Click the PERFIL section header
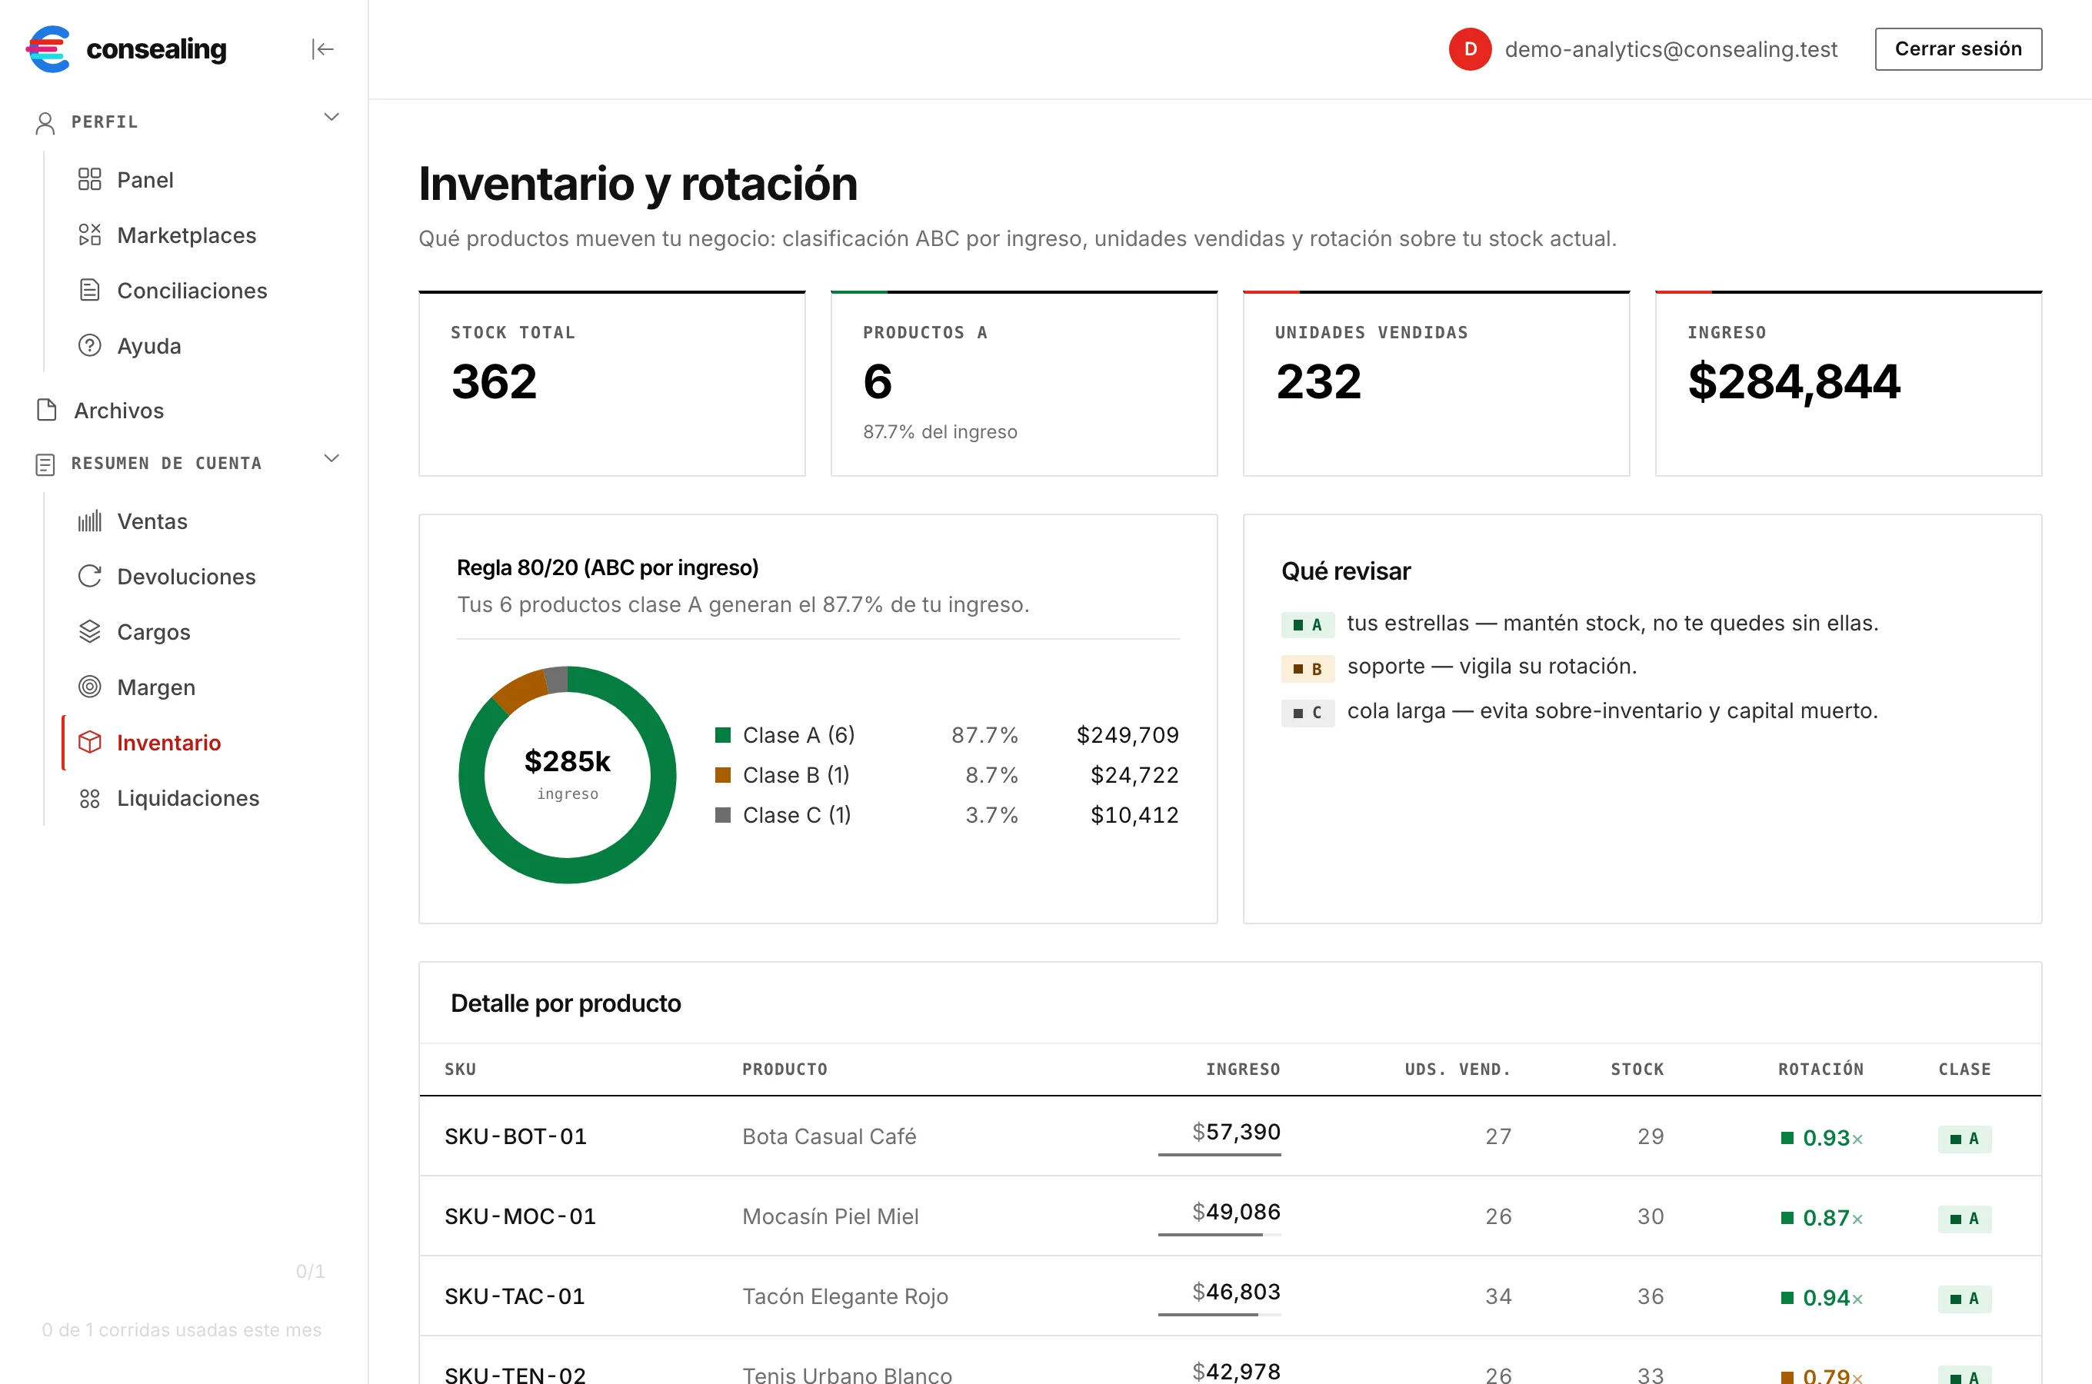Screen dimensions: 2092x1384 [104, 121]
